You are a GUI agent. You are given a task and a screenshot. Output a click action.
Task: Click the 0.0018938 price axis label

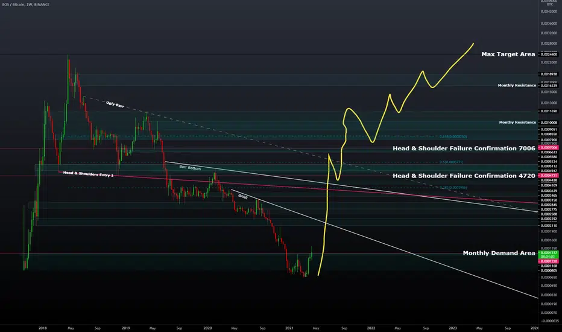click(x=549, y=74)
